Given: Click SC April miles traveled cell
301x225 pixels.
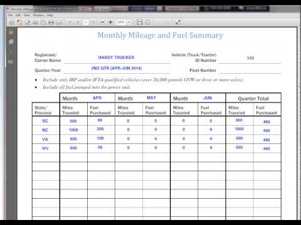Looking at the screenshot, I should [73, 121].
